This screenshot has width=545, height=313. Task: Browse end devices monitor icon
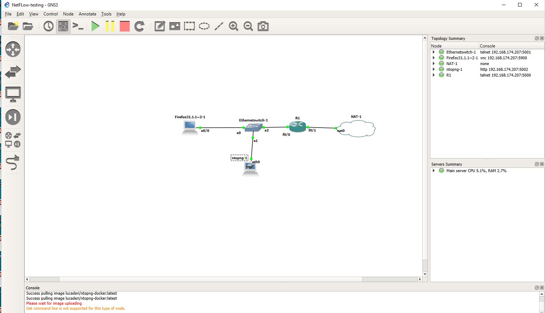click(x=13, y=95)
